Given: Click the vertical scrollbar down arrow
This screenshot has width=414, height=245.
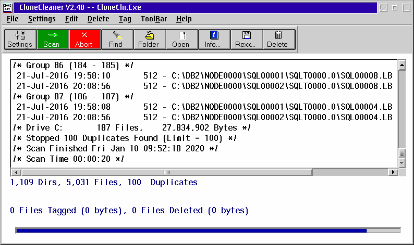Looking at the screenshot, I should click(x=401, y=163).
